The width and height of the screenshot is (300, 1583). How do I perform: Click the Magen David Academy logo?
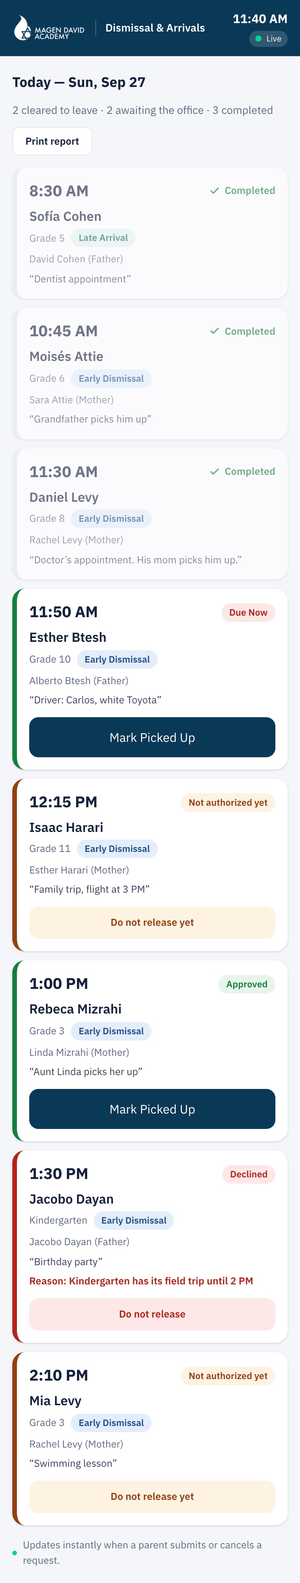click(49, 28)
